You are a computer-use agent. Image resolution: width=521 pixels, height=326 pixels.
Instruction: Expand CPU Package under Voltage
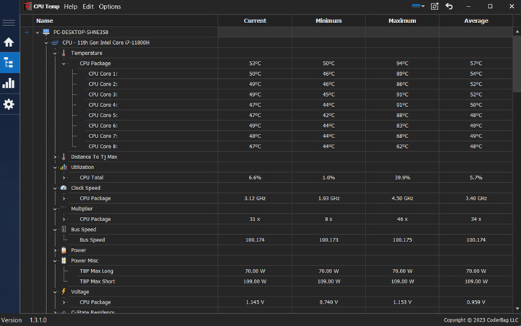point(64,302)
